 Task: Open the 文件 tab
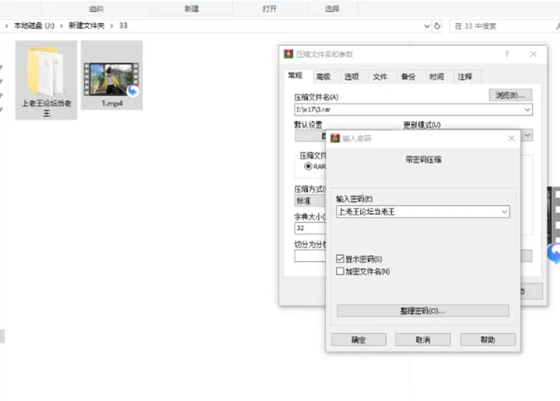coord(380,77)
